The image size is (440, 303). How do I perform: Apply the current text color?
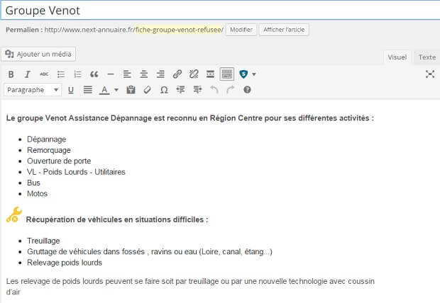click(x=104, y=90)
